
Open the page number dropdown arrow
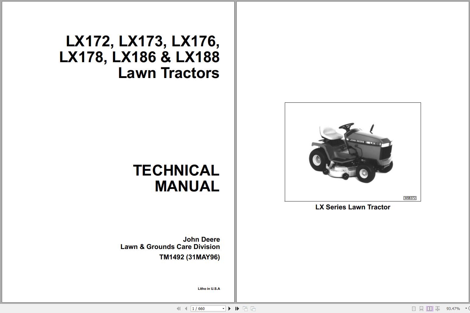point(223,308)
